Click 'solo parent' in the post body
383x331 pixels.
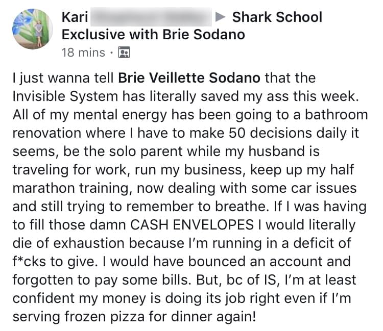pyautogui.click(x=146, y=151)
